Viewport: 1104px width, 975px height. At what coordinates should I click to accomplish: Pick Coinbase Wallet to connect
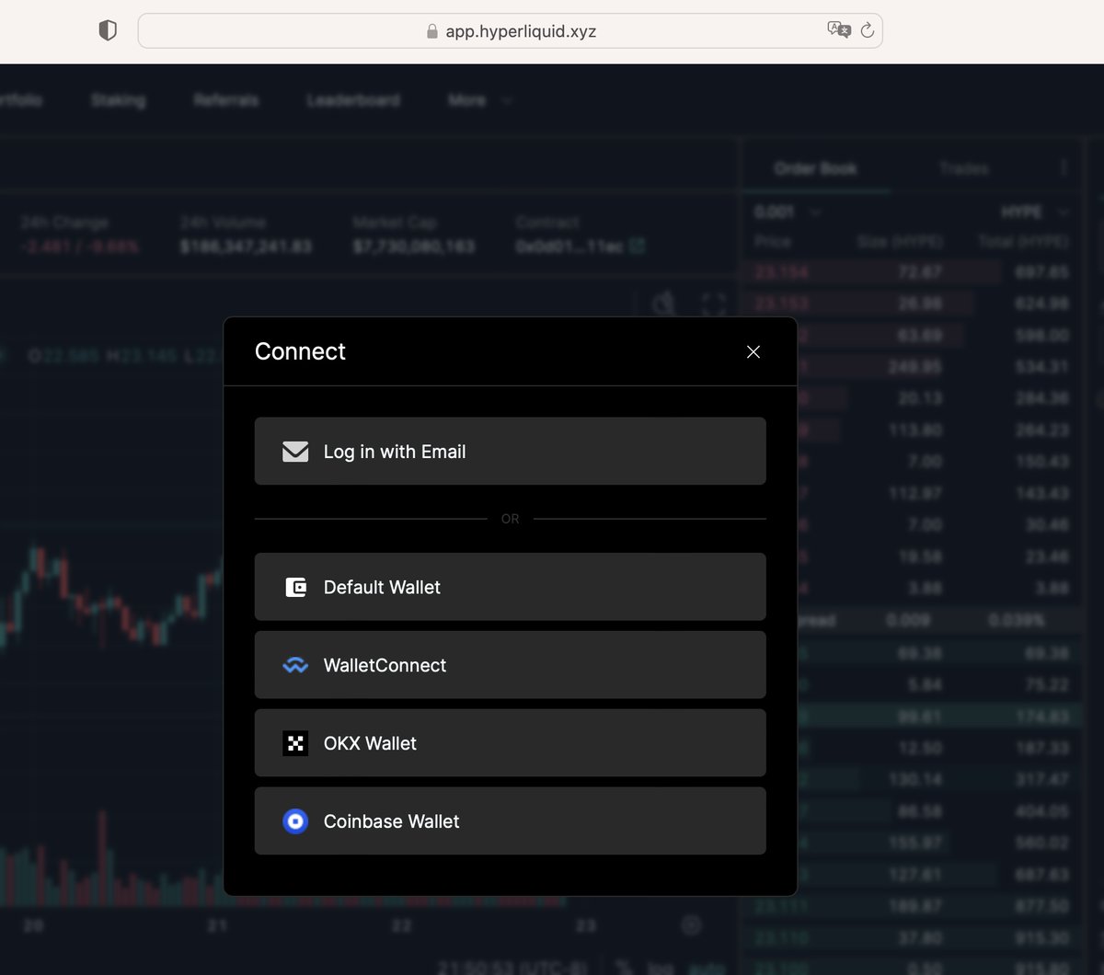(510, 821)
